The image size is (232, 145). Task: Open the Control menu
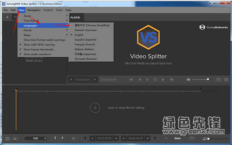[48, 10]
